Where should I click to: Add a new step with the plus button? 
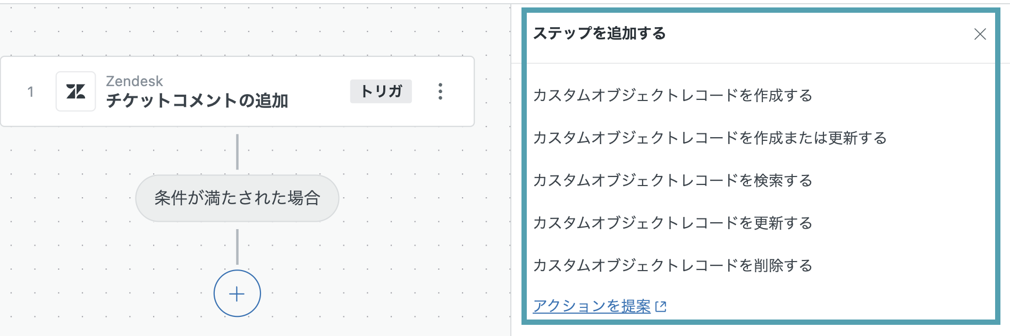point(237,293)
